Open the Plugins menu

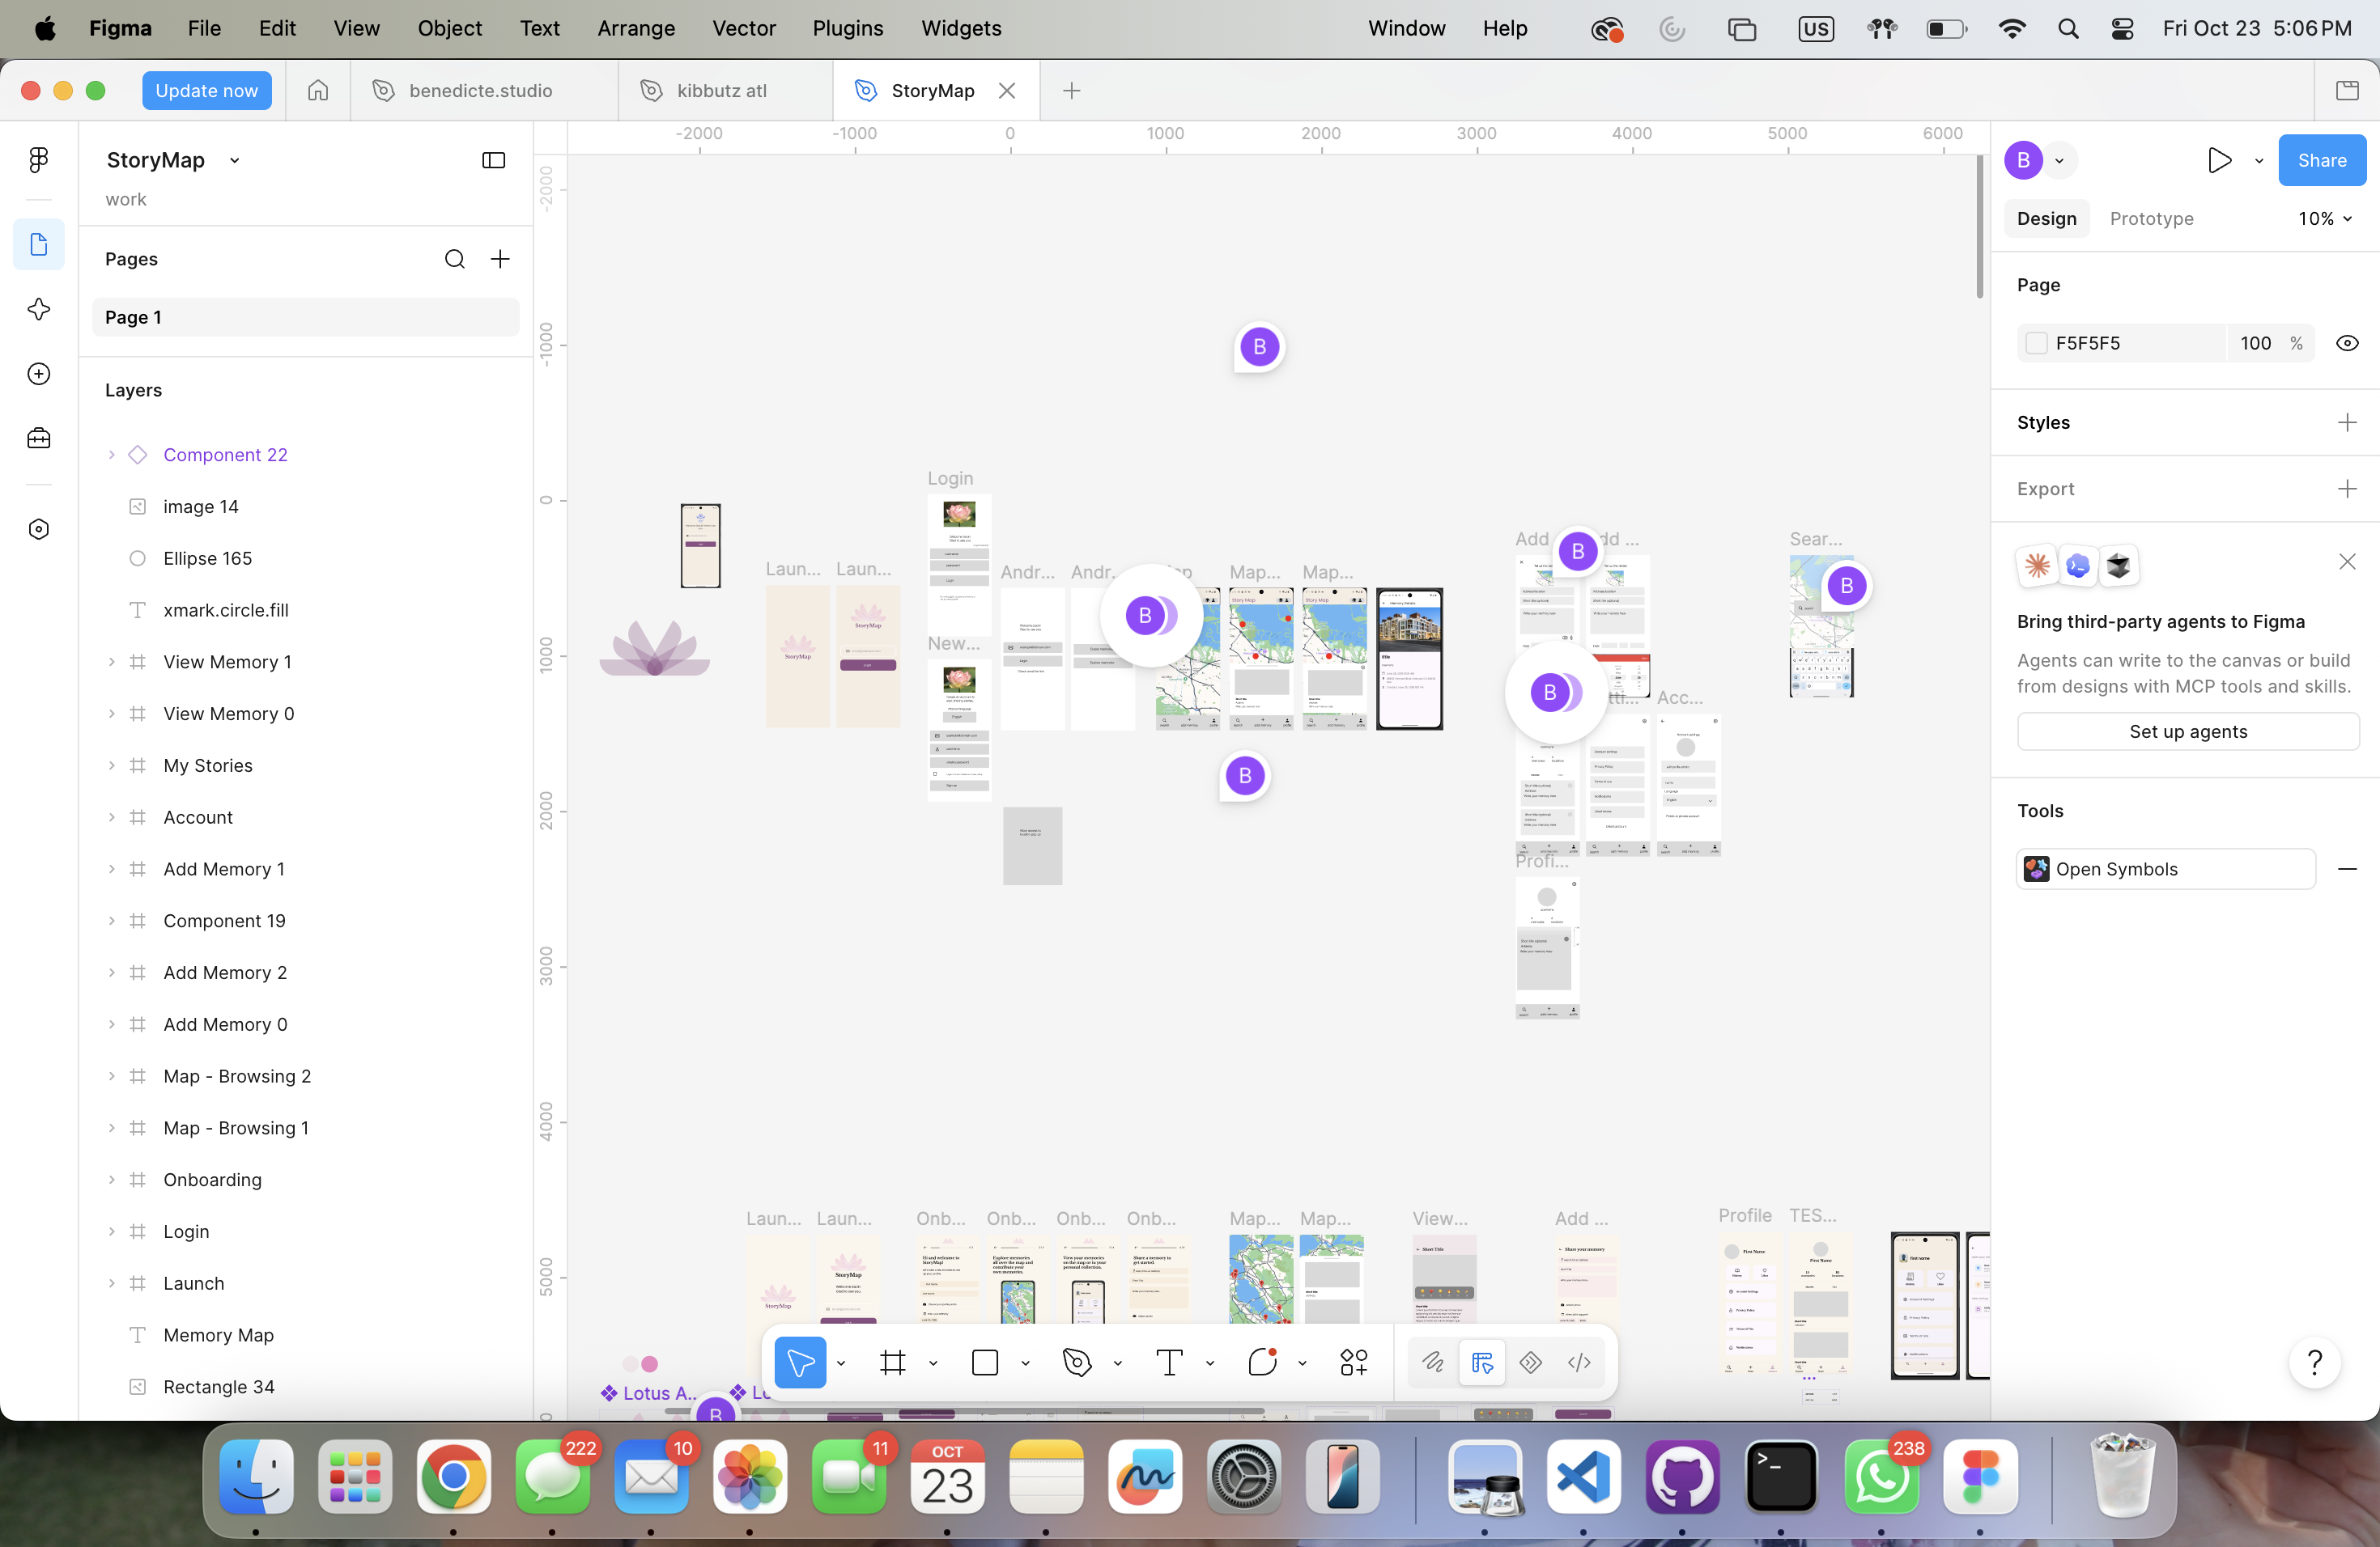[847, 28]
